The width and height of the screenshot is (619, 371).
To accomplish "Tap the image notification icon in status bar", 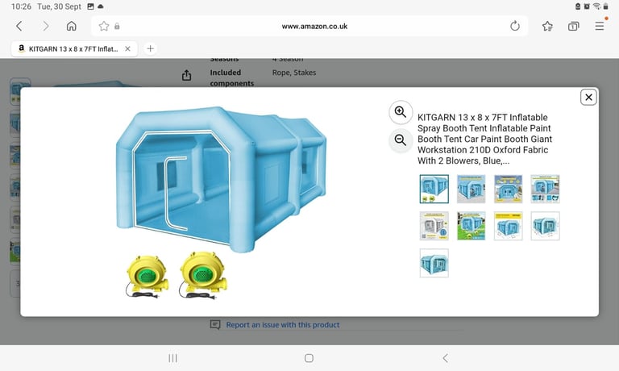I will pos(90,6).
